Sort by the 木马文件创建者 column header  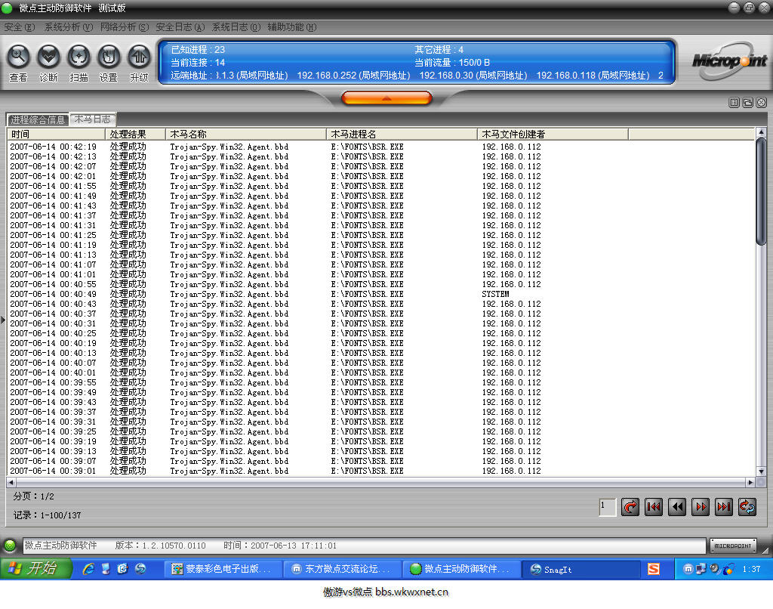tap(553, 134)
